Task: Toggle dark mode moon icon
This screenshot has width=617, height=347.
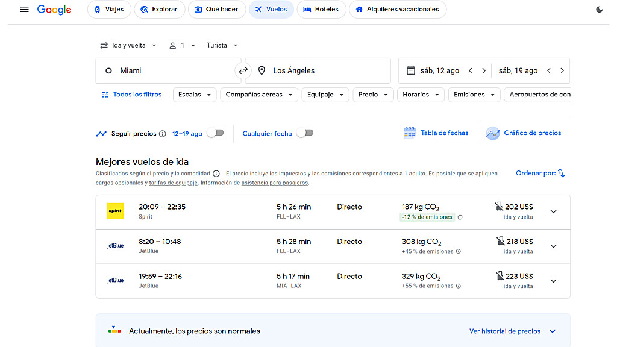Action: click(599, 10)
